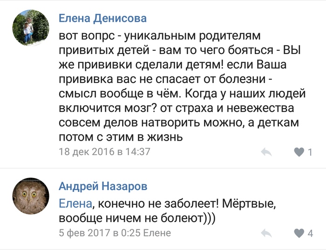
Task: Reply to Андрей Назаров's comment using arrow
Action: tap(266, 233)
